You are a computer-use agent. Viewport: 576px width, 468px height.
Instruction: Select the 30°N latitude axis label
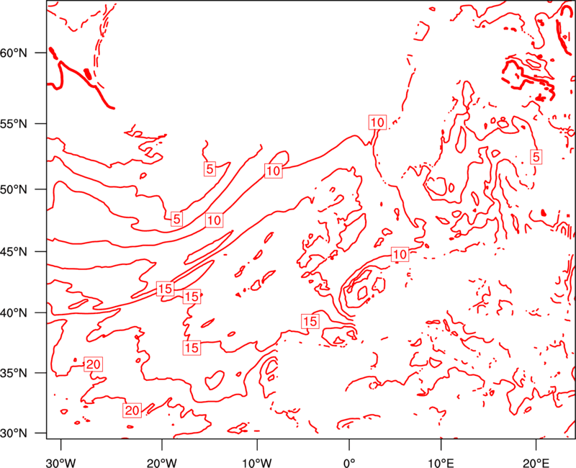tap(14, 433)
